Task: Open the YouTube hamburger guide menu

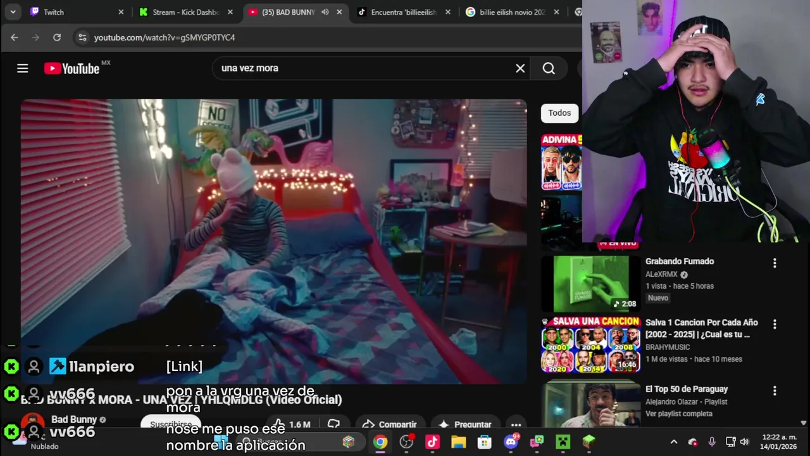Action: (23, 68)
